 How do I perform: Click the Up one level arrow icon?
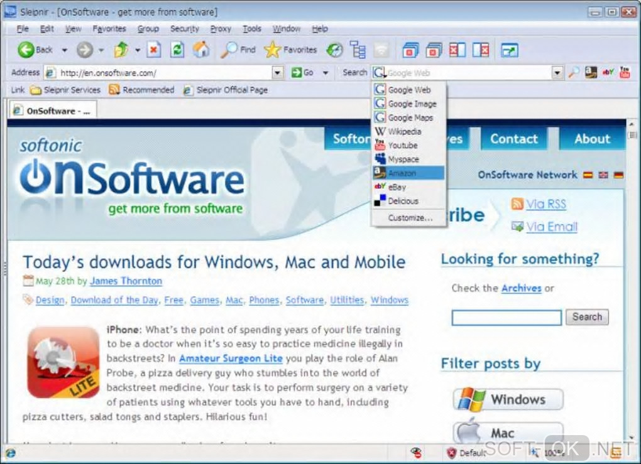coord(121,50)
